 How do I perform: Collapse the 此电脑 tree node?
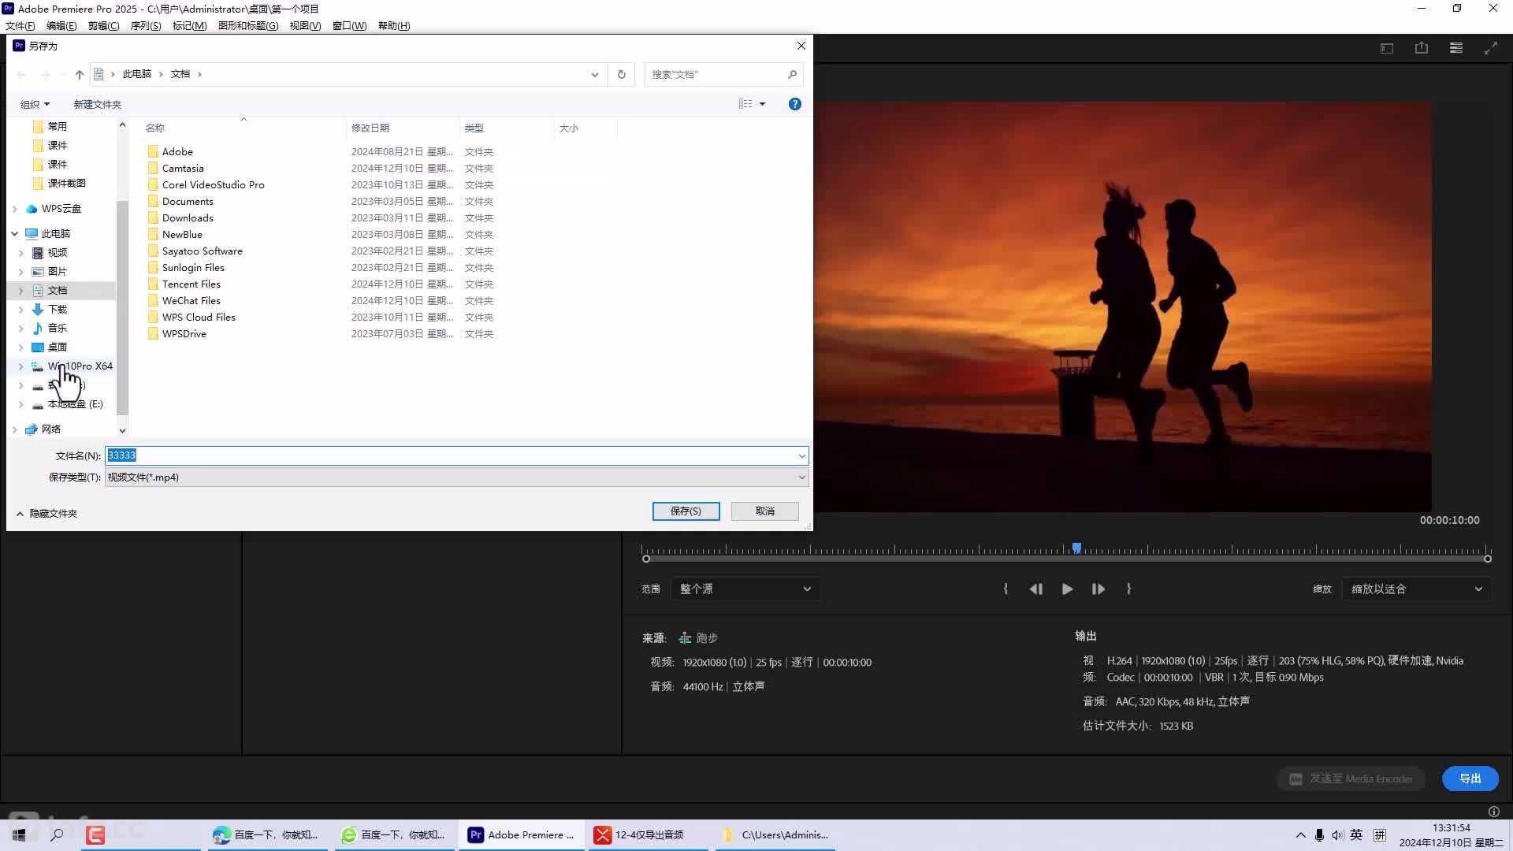[15, 233]
